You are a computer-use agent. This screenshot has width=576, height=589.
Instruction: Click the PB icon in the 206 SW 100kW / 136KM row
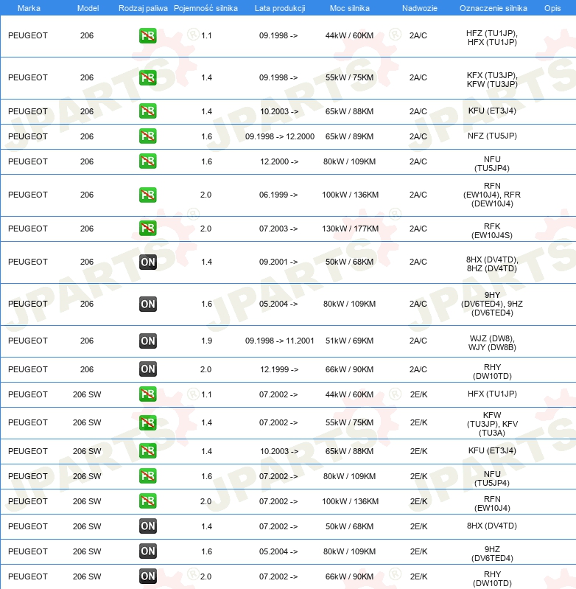coord(148,501)
